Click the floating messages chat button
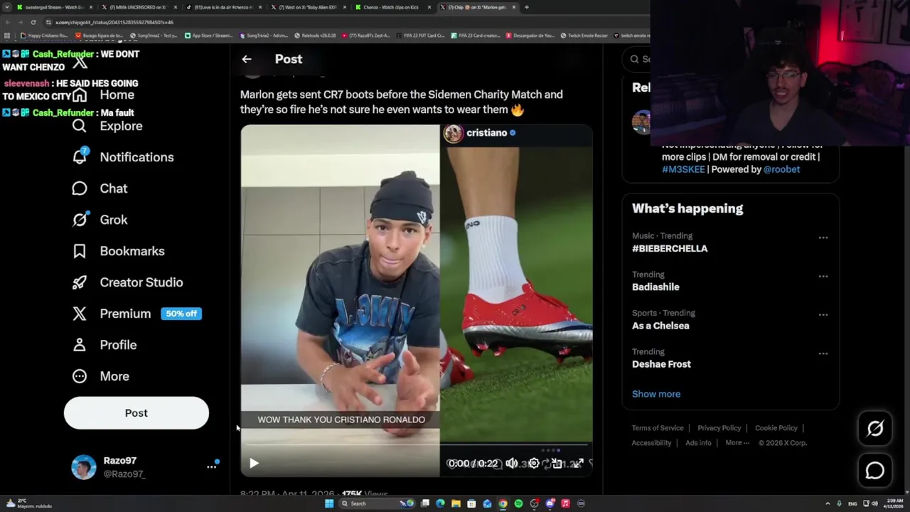Screen dimensions: 910x512 click(x=875, y=471)
